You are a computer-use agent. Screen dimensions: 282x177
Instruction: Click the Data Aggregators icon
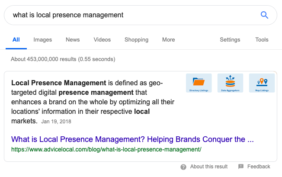coord(230,81)
